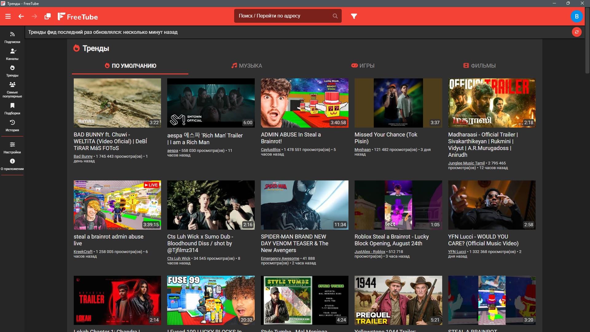Open the 'Missed Your Chance (Tok Pisin)' title
The image size is (590, 332).
[x=386, y=138]
